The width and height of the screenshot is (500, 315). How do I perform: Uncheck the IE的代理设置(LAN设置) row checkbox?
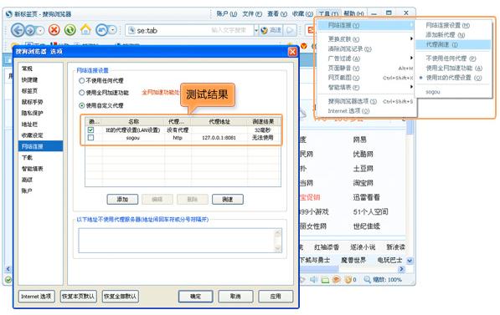tap(91, 130)
